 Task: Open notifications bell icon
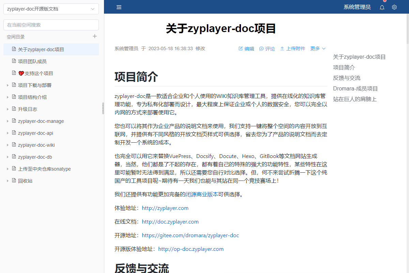tap(382, 7)
